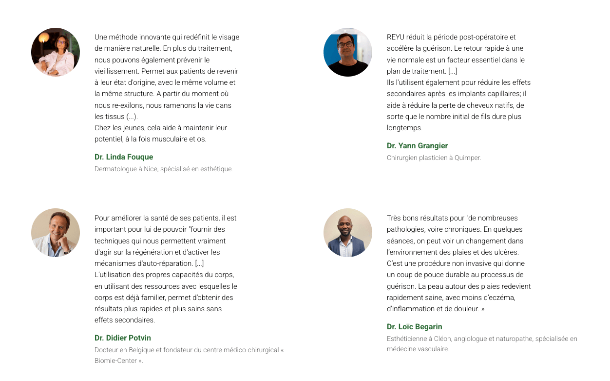This screenshot has width=610, height=381.
Task: Click the testimonial starting 'Une méthode innovante'
Action: point(167,88)
